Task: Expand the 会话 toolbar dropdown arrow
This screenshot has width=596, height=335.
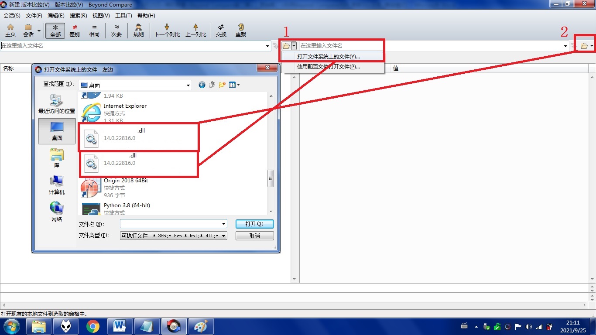Action: pyautogui.click(x=39, y=31)
